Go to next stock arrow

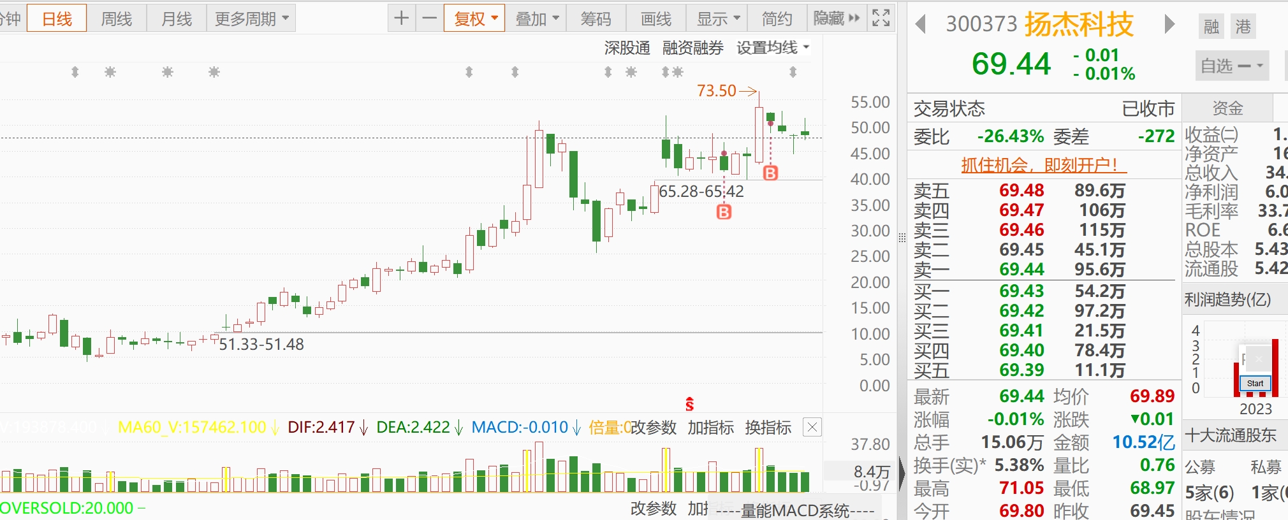tap(1169, 24)
